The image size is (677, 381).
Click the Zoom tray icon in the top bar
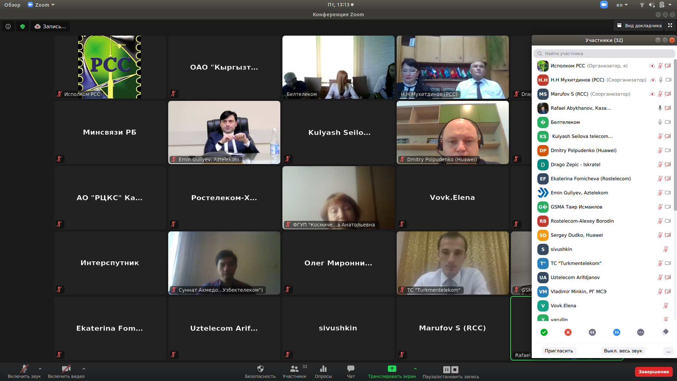point(604,5)
